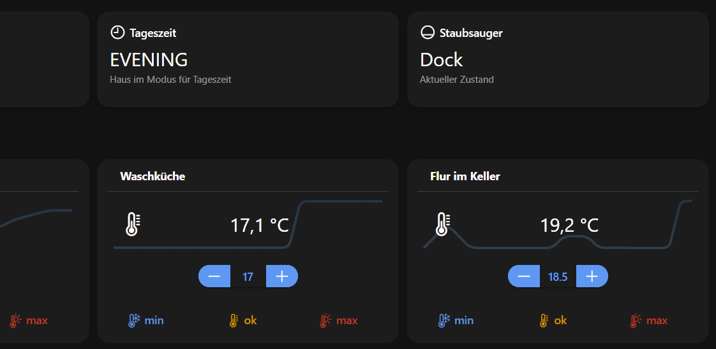
Task: Open the Flur im Keller 19,2 °C reading
Action: (569, 225)
